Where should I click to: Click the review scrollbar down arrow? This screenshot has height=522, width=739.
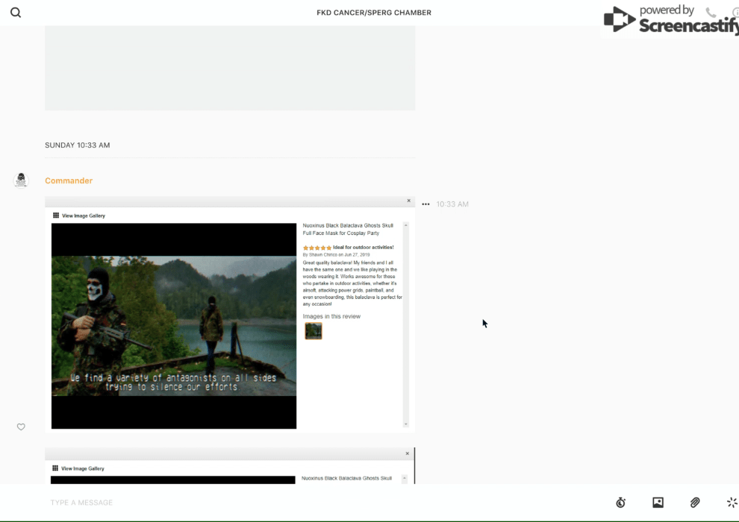point(406,424)
